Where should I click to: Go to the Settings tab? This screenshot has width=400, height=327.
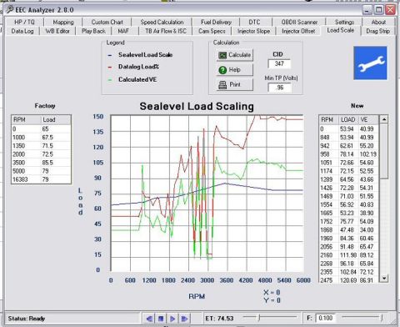pos(344,22)
